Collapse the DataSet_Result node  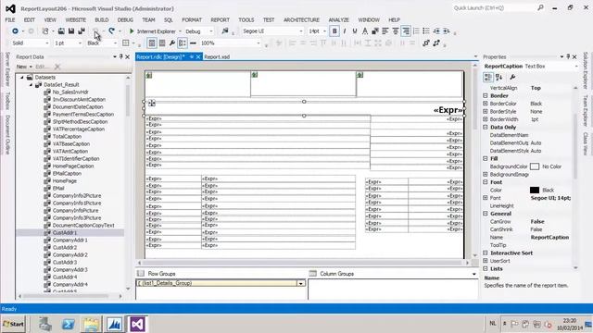(31, 84)
